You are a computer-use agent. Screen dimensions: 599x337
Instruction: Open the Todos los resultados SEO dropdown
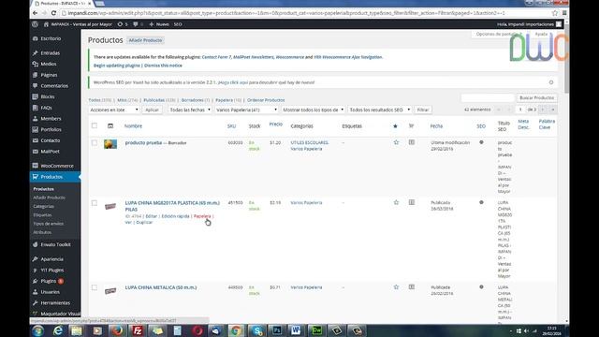click(380, 110)
